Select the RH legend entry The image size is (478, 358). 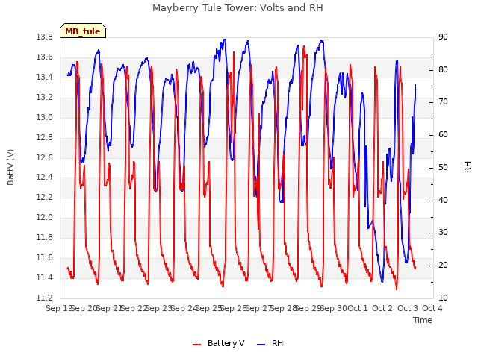(270, 343)
